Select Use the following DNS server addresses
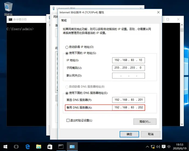This screenshot has height=151, width=189. click(67, 93)
